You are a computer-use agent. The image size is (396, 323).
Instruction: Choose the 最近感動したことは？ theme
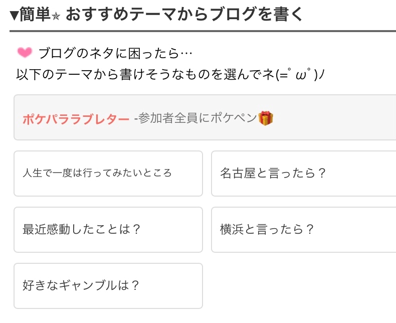click(108, 230)
